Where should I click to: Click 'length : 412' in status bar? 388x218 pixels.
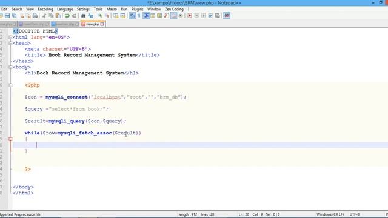click(188, 214)
